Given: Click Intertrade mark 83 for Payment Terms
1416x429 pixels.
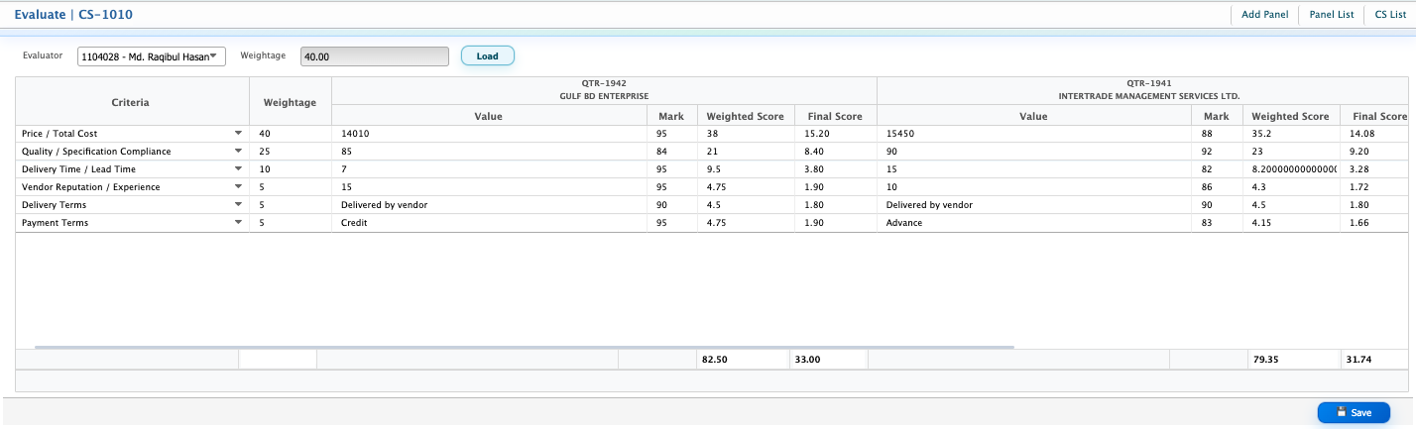Looking at the screenshot, I should (x=1217, y=222).
